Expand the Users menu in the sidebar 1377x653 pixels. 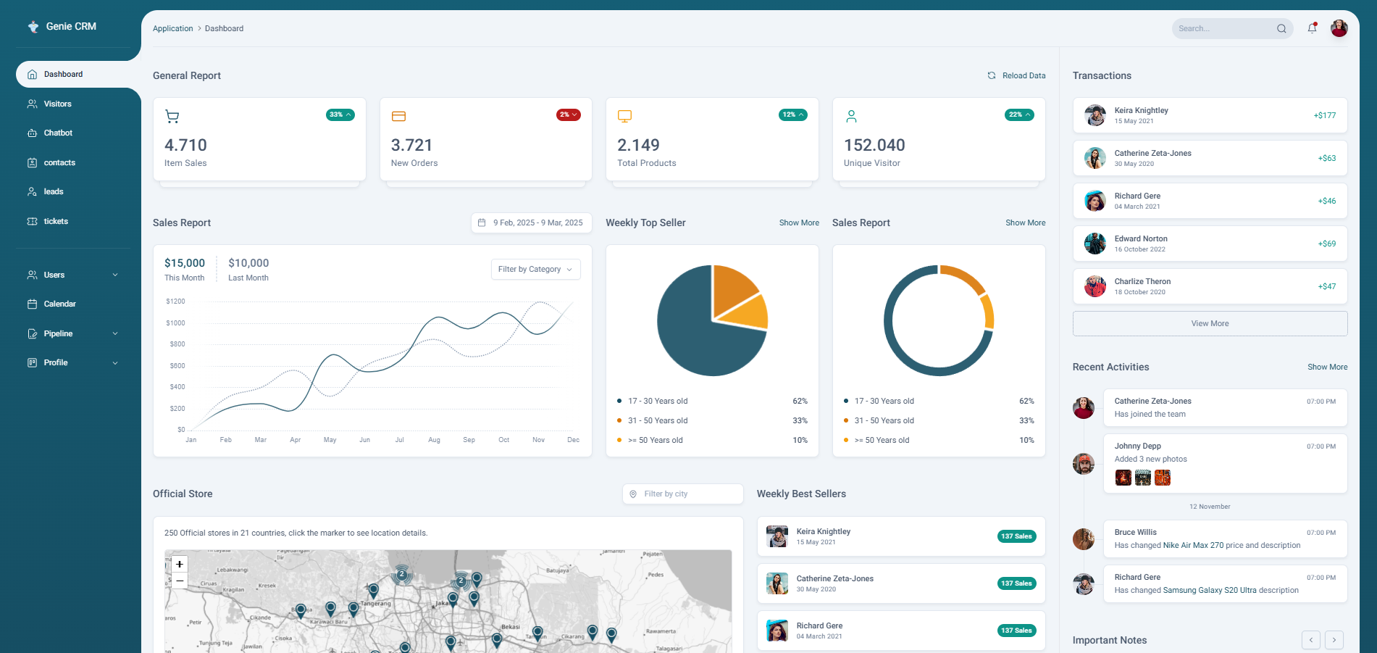pyautogui.click(x=71, y=275)
